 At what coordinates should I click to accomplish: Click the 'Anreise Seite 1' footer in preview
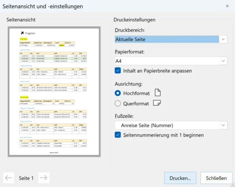pos(54,152)
